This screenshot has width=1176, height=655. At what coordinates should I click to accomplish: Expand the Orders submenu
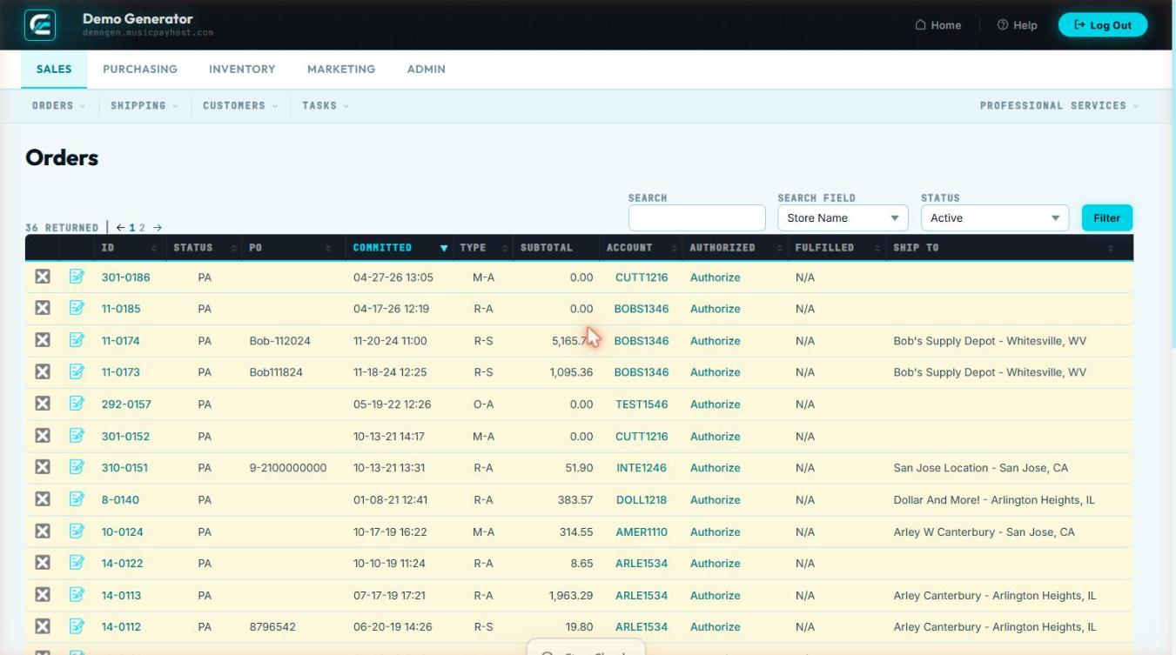pos(58,105)
